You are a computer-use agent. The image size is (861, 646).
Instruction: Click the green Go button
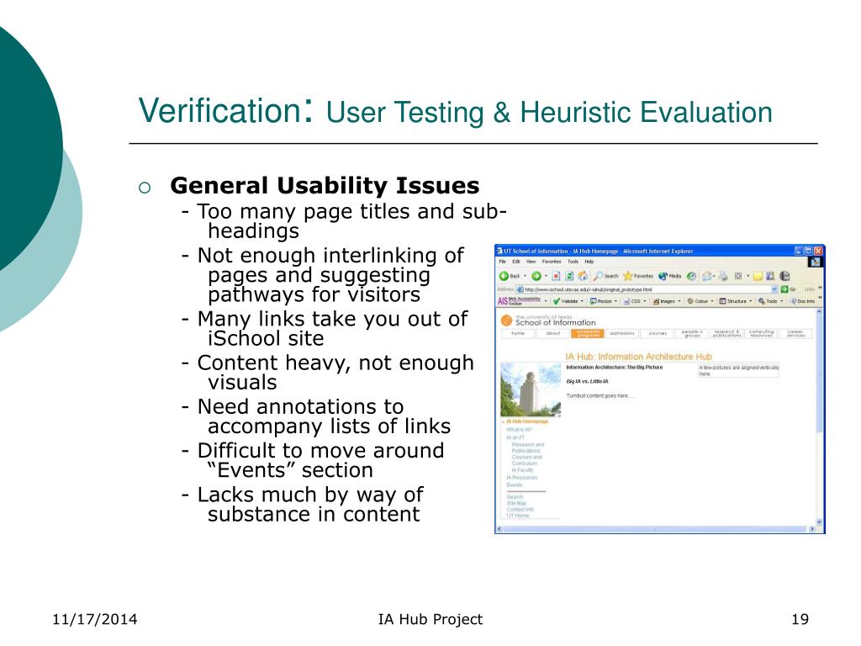[788, 289]
